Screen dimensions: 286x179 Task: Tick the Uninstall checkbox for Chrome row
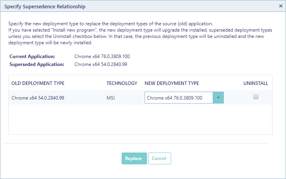pos(256,97)
